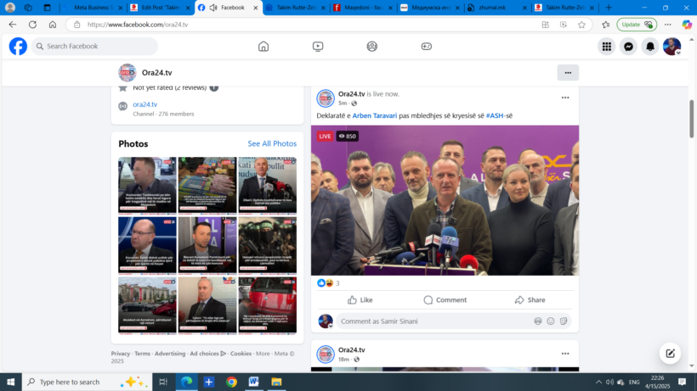Image resolution: width=697 pixels, height=391 pixels.
Task: Open Messenger chats icon
Action: [628, 46]
